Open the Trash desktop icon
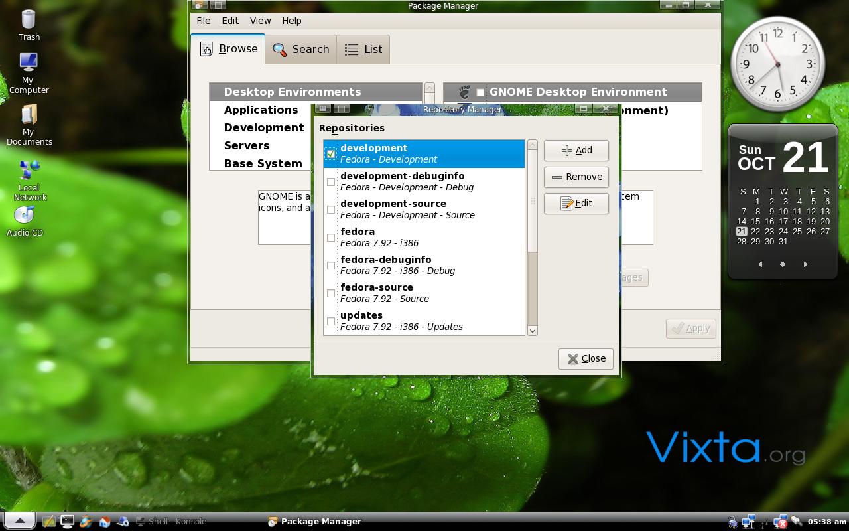Viewport: 849px width, 531px height. [29, 25]
